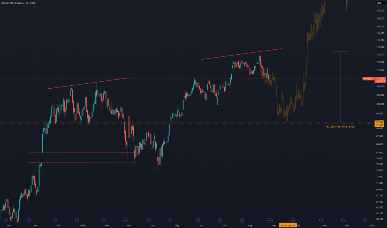This screenshot has width=387, height=228.
Task: Click the 108,000 price axis label
Action: click(x=380, y=87)
